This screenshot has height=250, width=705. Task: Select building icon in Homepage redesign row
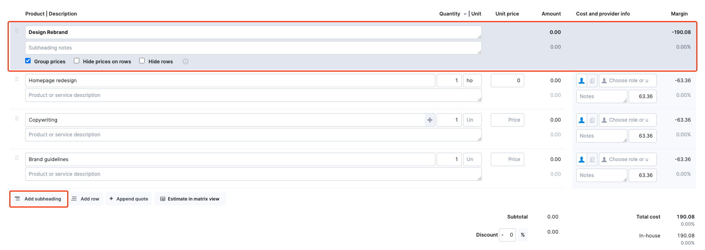592,81
